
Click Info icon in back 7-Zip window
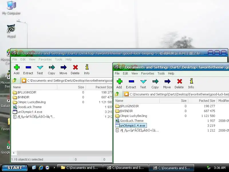tap(87, 67)
